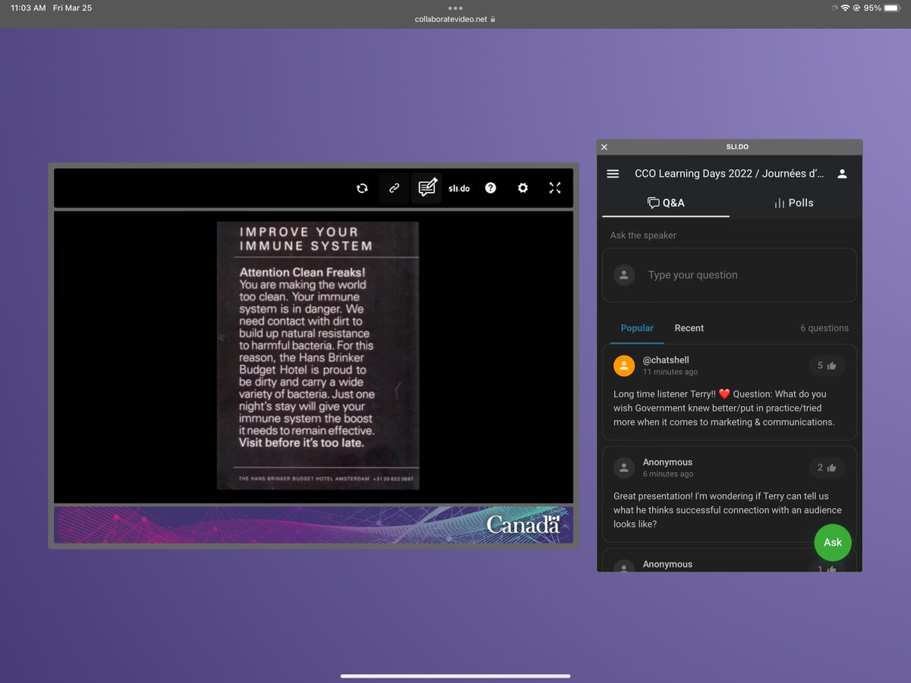Image resolution: width=911 pixels, height=683 pixels.
Task: Select the Popular questions tab
Action: tap(637, 328)
